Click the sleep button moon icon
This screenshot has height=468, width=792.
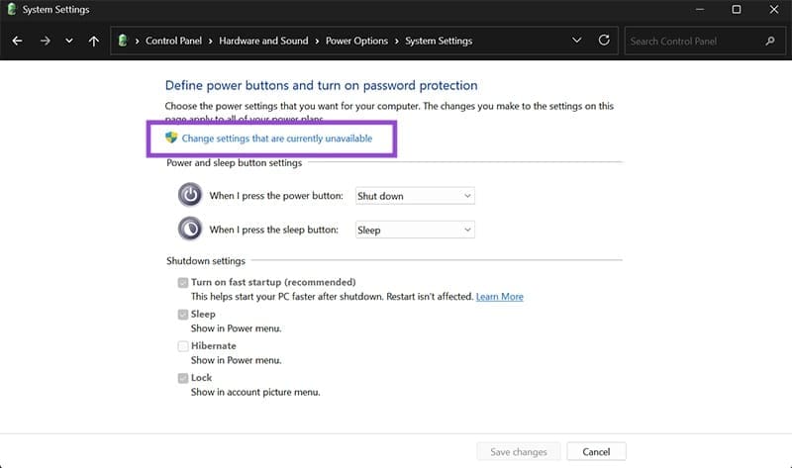pyautogui.click(x=190, y=229)
